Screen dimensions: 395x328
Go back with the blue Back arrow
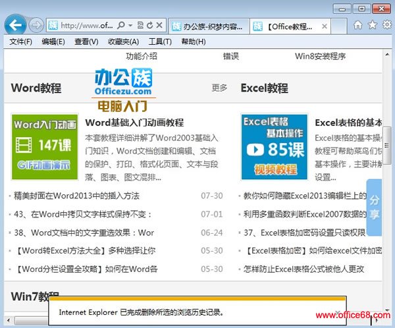tap(15, 25)
